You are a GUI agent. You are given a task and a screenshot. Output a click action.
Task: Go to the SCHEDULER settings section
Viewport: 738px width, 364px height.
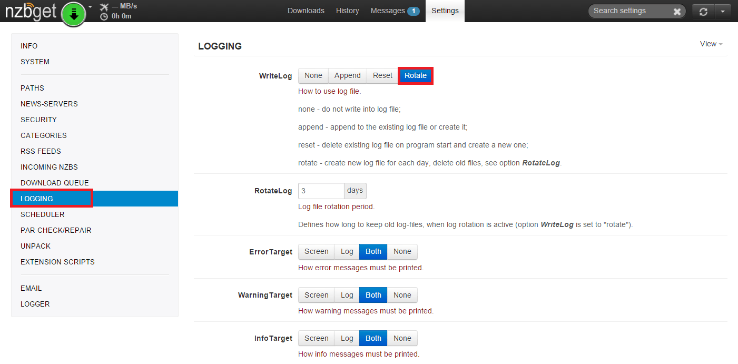pos(42,214)
